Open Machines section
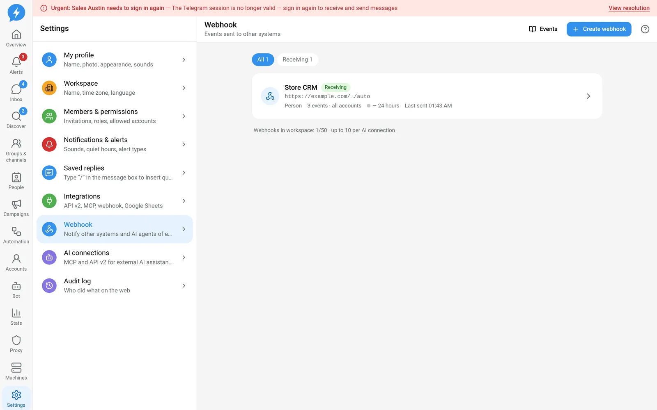Image resolution: width=657 pixels, height=410 pixels. pos(16,372)
